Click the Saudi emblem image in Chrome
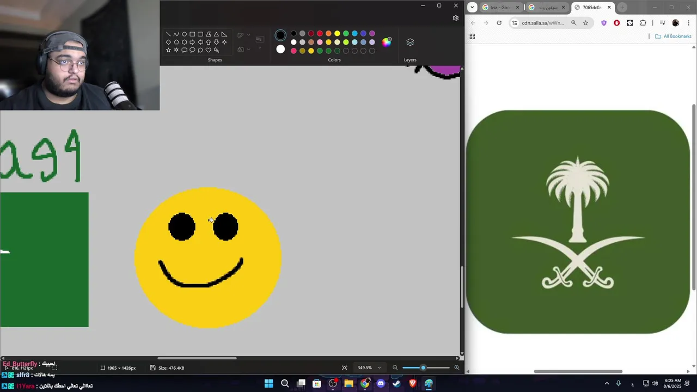 (578, 222)
